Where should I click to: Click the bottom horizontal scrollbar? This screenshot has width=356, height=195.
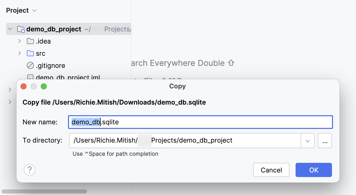click(x=44, y=192)
